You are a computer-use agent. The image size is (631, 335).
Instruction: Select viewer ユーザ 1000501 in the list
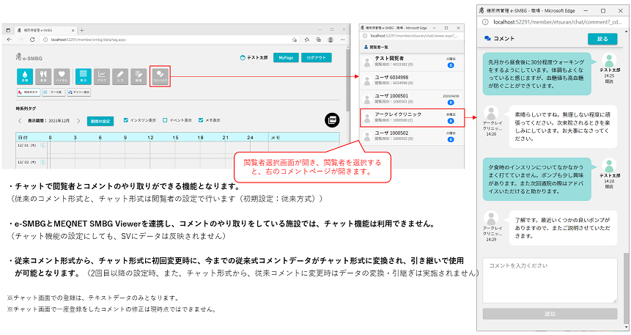(x=412, y=99)
